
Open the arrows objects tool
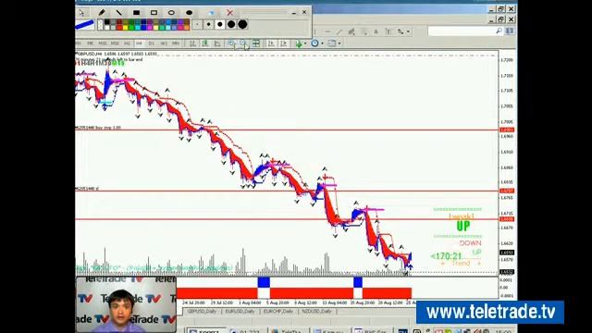pyautogui.click(x=401, y=31)
